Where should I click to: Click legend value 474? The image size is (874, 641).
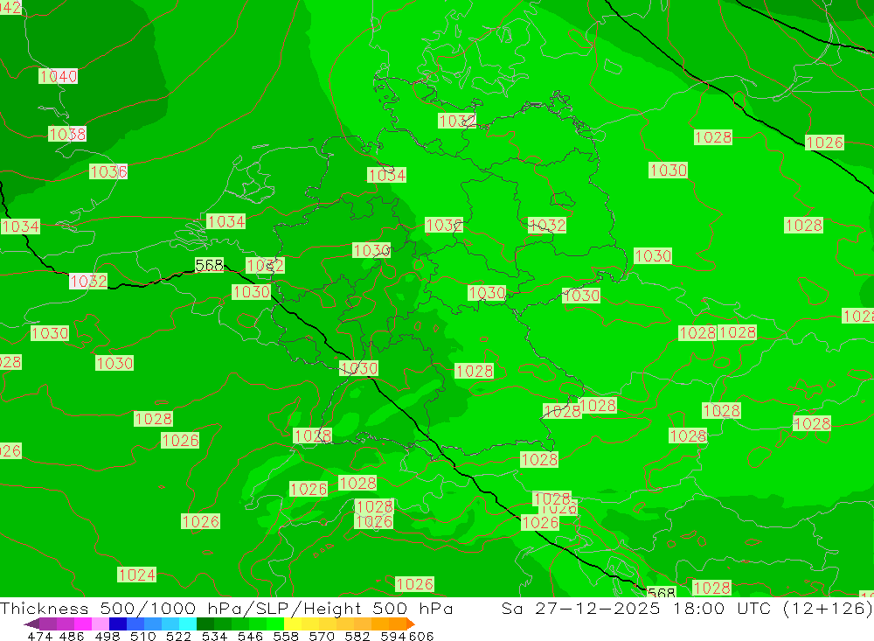[40, 636]
